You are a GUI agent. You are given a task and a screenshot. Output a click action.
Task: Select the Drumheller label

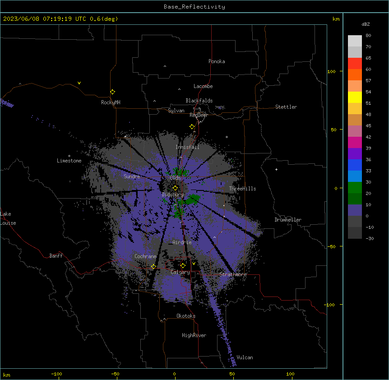point(288,220)
